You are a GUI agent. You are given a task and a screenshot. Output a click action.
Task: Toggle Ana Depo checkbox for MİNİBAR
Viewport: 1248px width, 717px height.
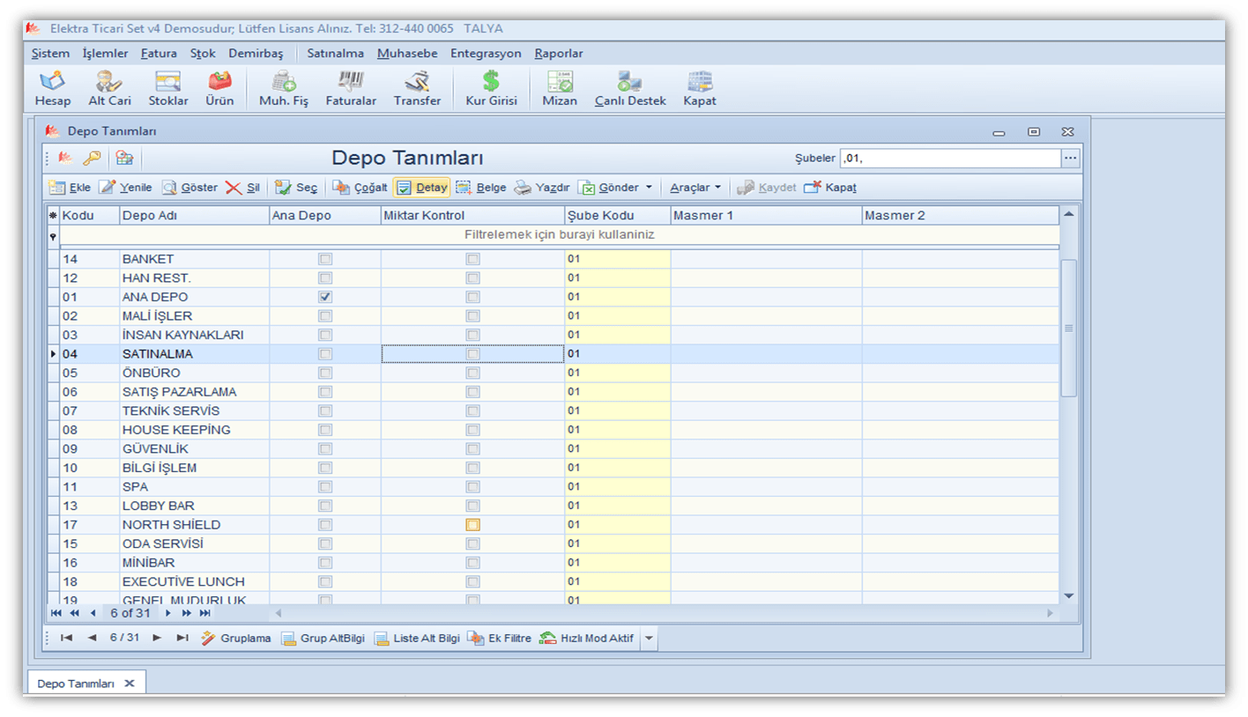tap(325, 563)
